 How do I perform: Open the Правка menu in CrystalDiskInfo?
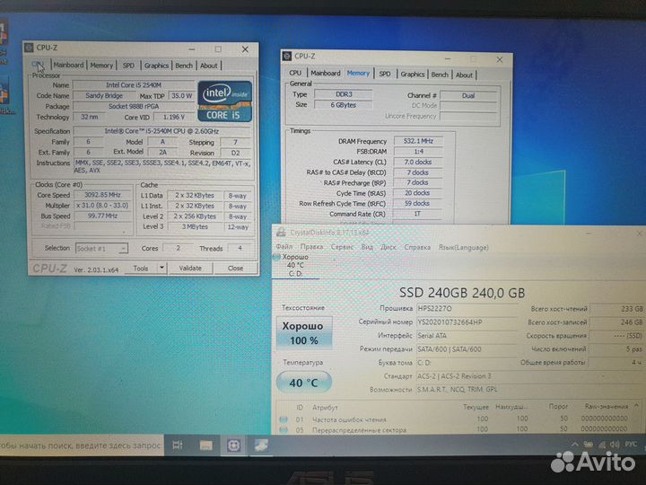click(311, 247)
